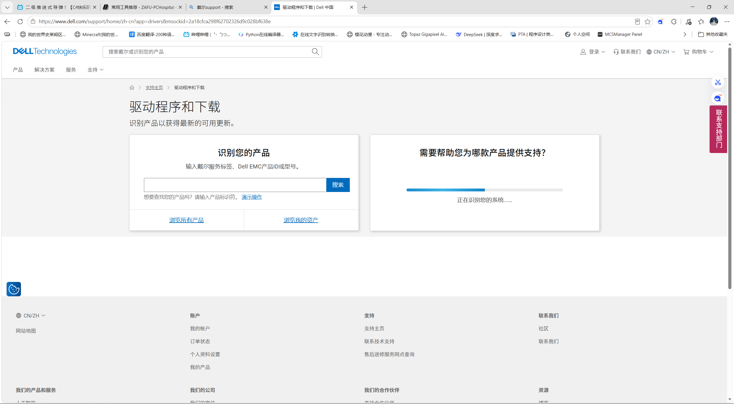The height and width of the screenshot is (404, 734).
Task: Click 浏览我的资产 link
Action: (301, 220)
